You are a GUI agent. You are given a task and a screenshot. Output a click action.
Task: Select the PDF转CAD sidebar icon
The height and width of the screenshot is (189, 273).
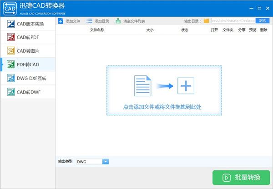[x=11, y=65]
